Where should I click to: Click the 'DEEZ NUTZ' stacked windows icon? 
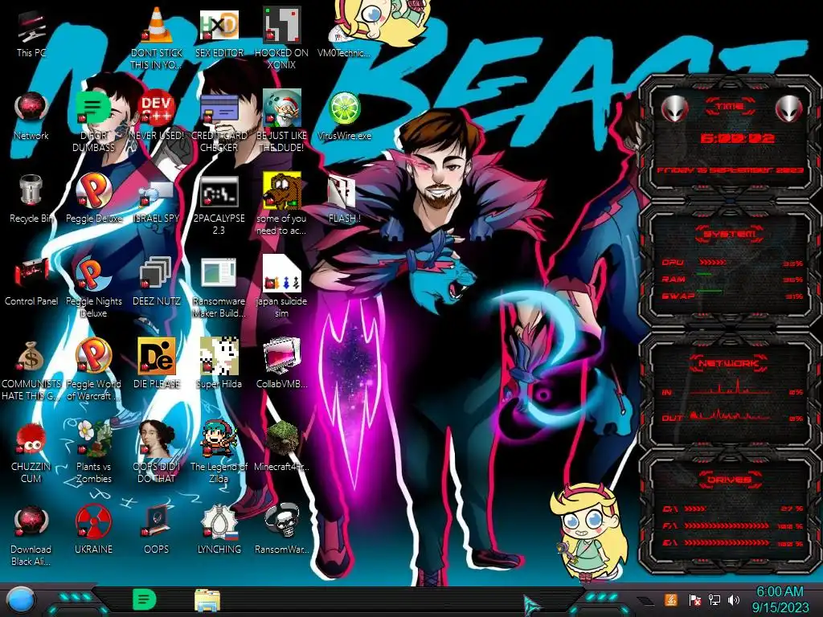click(157, 282)
